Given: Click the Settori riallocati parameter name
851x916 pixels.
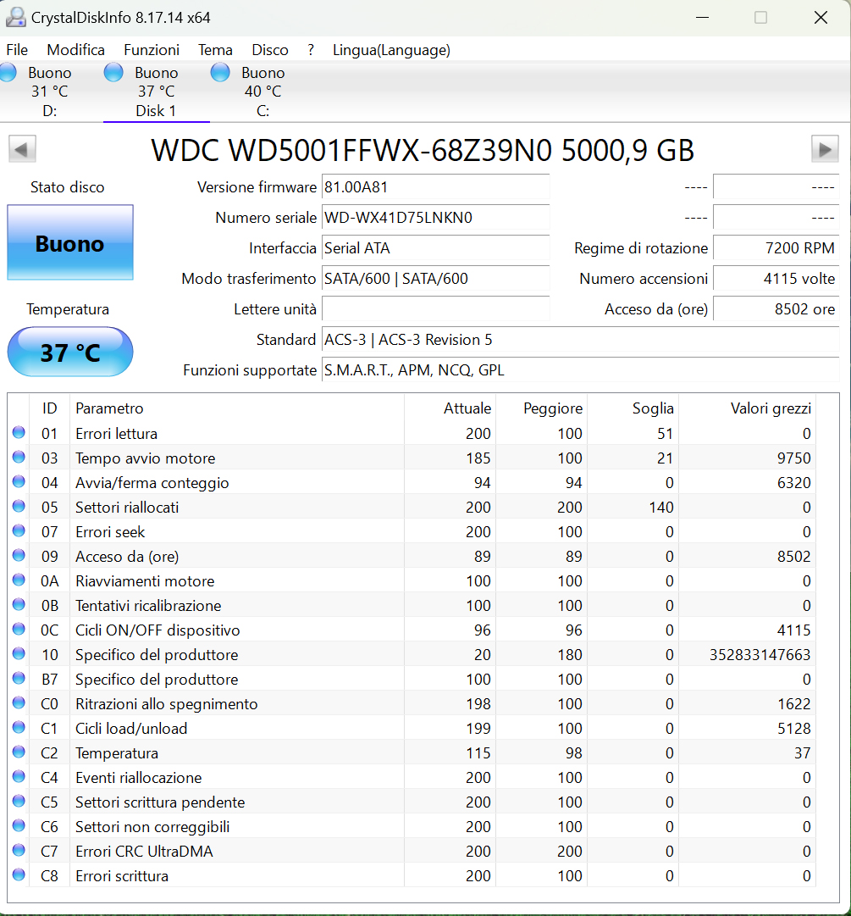Looking at the screenshot, I should pyautogui.click(x=127, y=507).
